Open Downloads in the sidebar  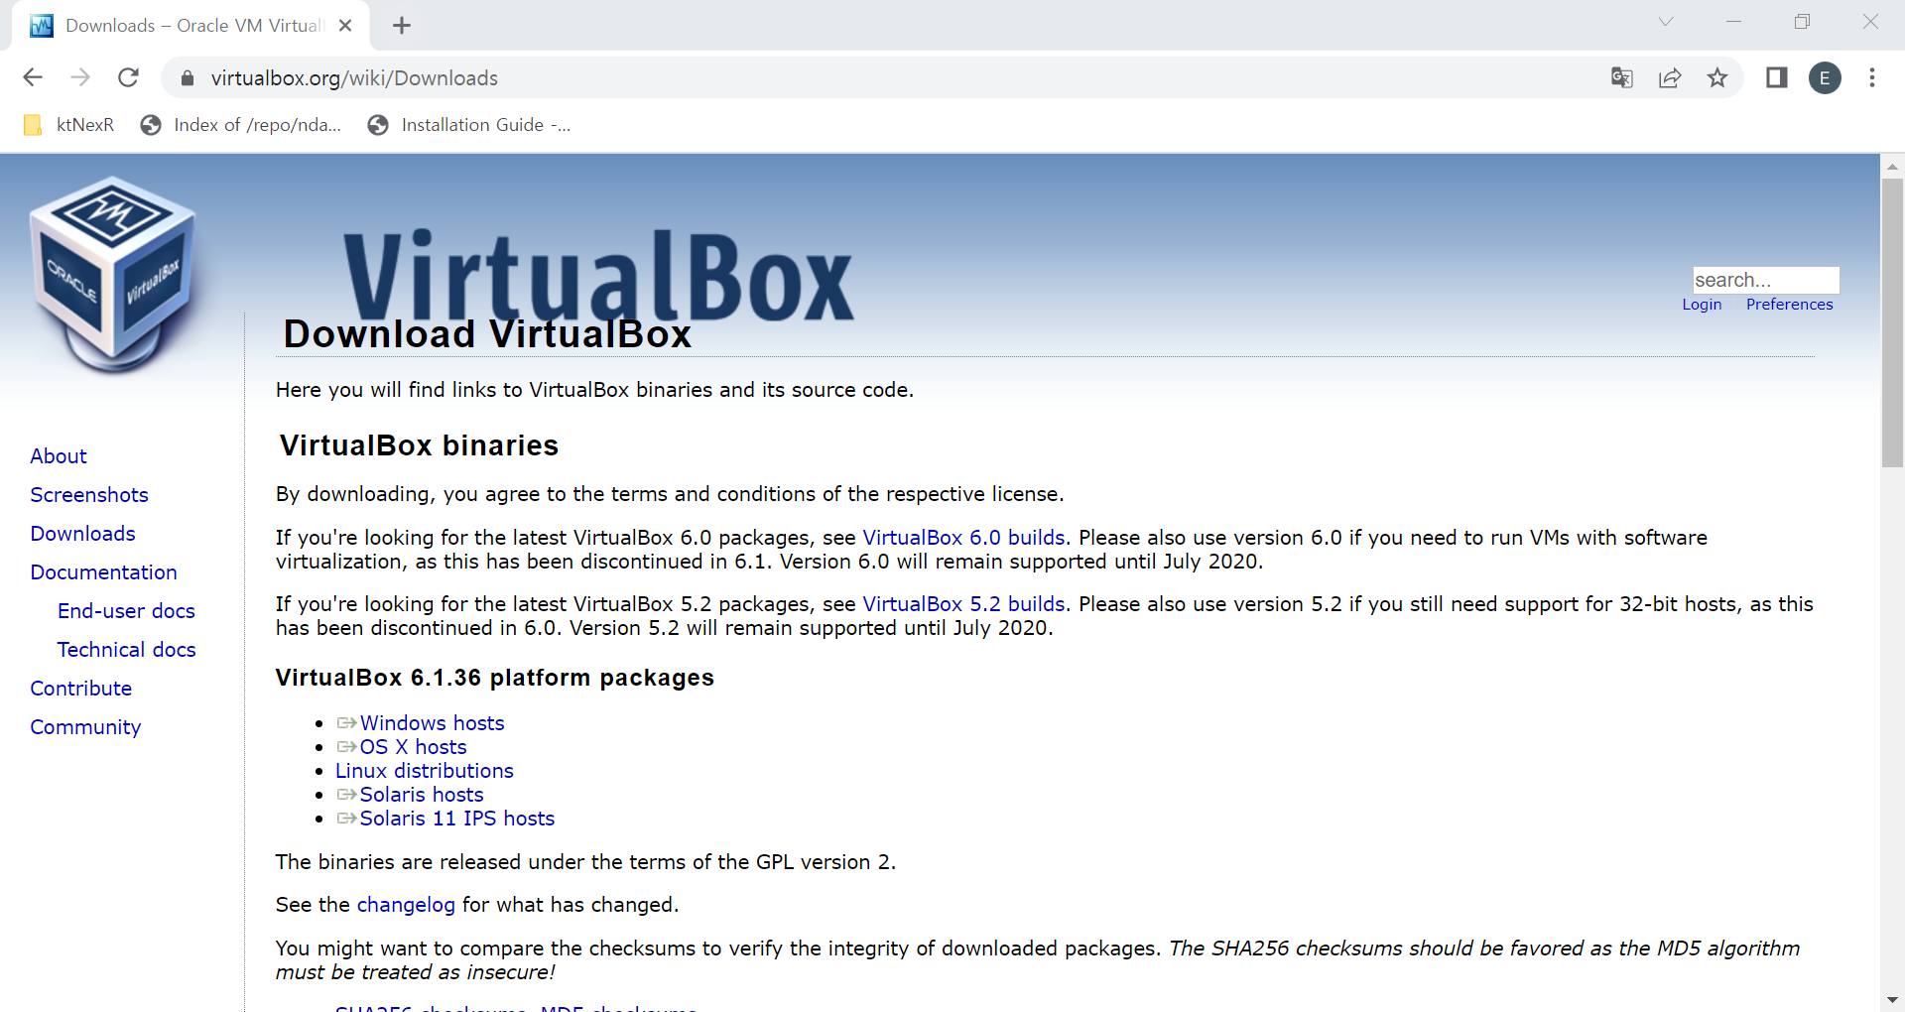click(x=82, y=534)
